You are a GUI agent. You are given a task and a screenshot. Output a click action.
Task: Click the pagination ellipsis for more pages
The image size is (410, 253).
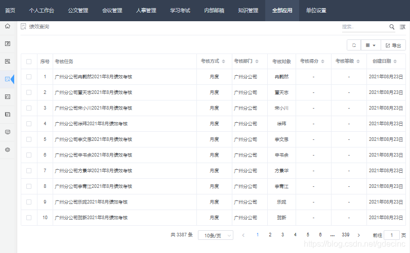[333, 235]
